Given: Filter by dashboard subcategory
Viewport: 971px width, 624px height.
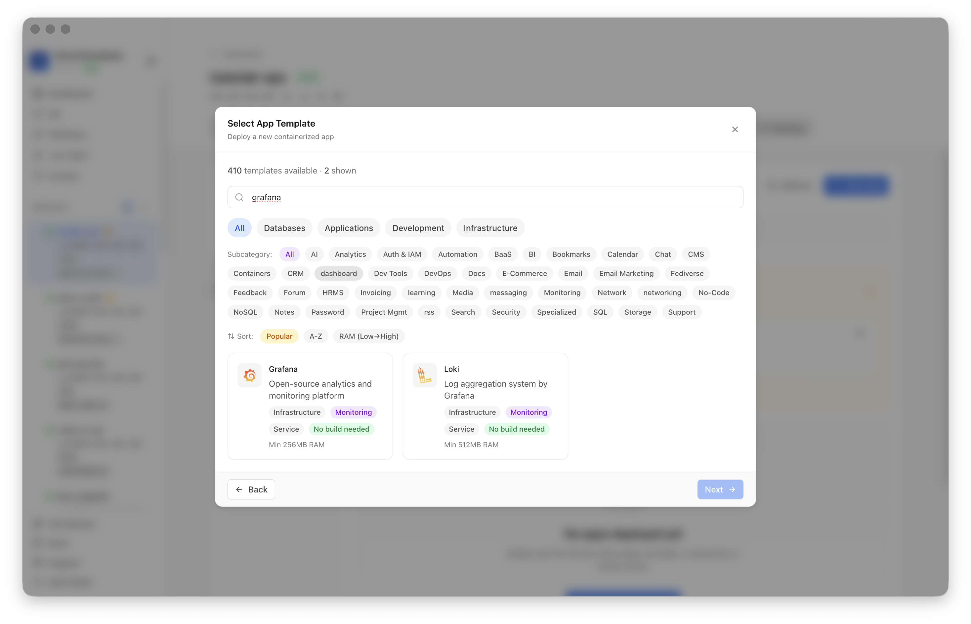Looking at the screenshot, I should [x=339, y=273].
